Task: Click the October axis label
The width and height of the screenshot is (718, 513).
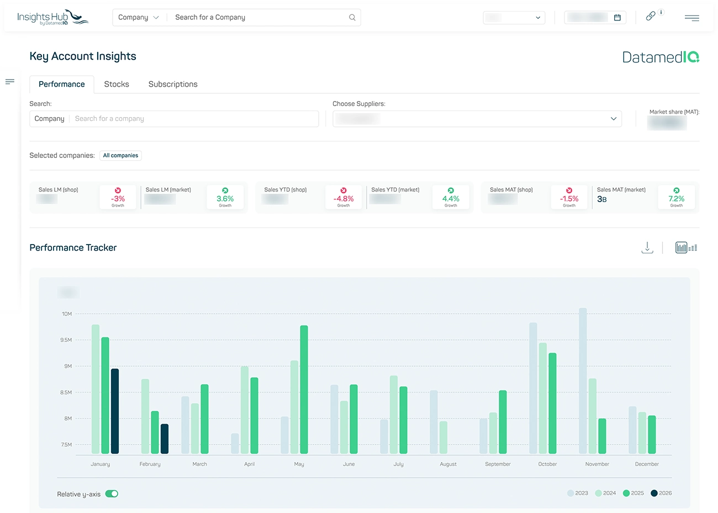Action: [x=547, y=464]
